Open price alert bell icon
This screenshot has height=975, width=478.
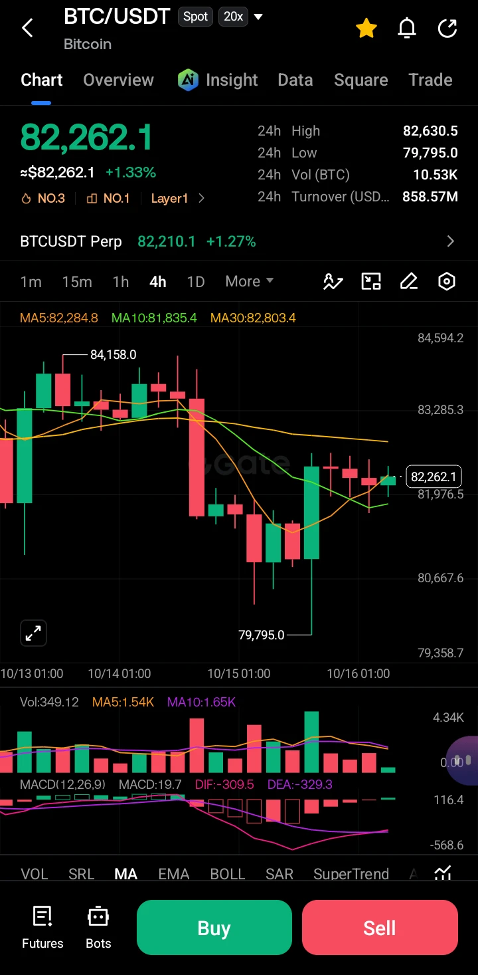[406, 28]
